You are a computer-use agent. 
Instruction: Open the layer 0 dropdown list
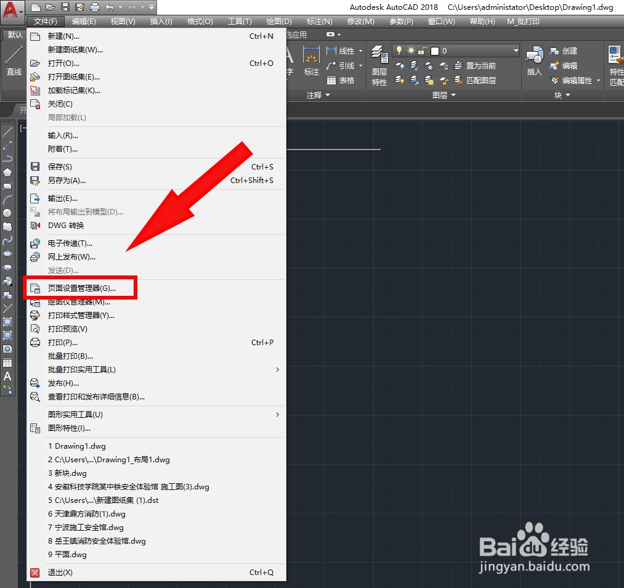pos(516,51)
